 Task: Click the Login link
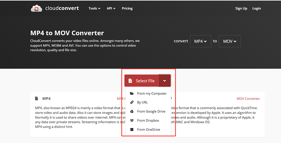coord(256,8)
